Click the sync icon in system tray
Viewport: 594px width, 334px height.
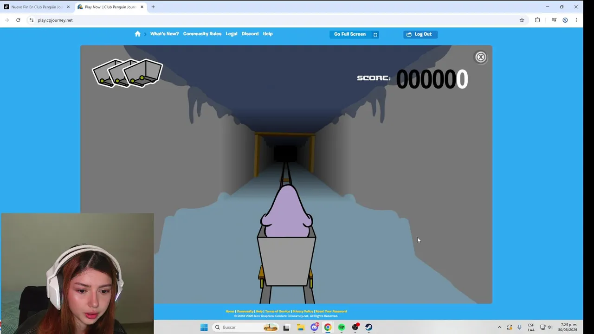510,327
